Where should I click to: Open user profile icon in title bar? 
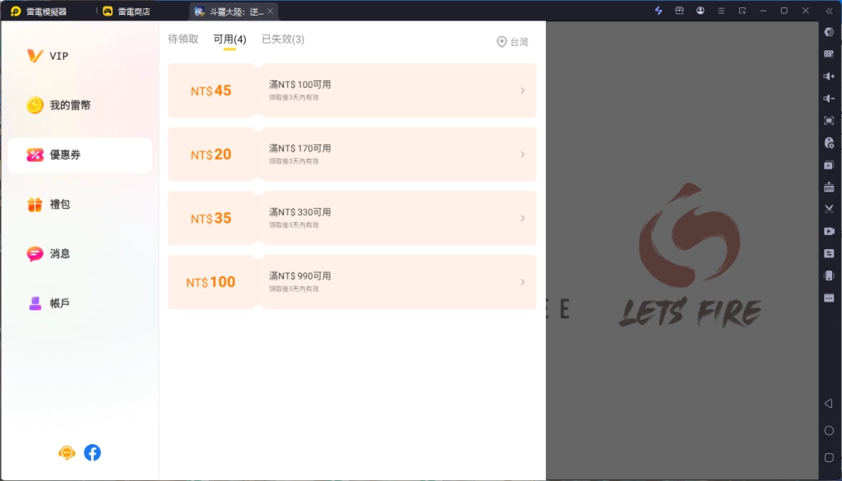(x=701, y=10)
